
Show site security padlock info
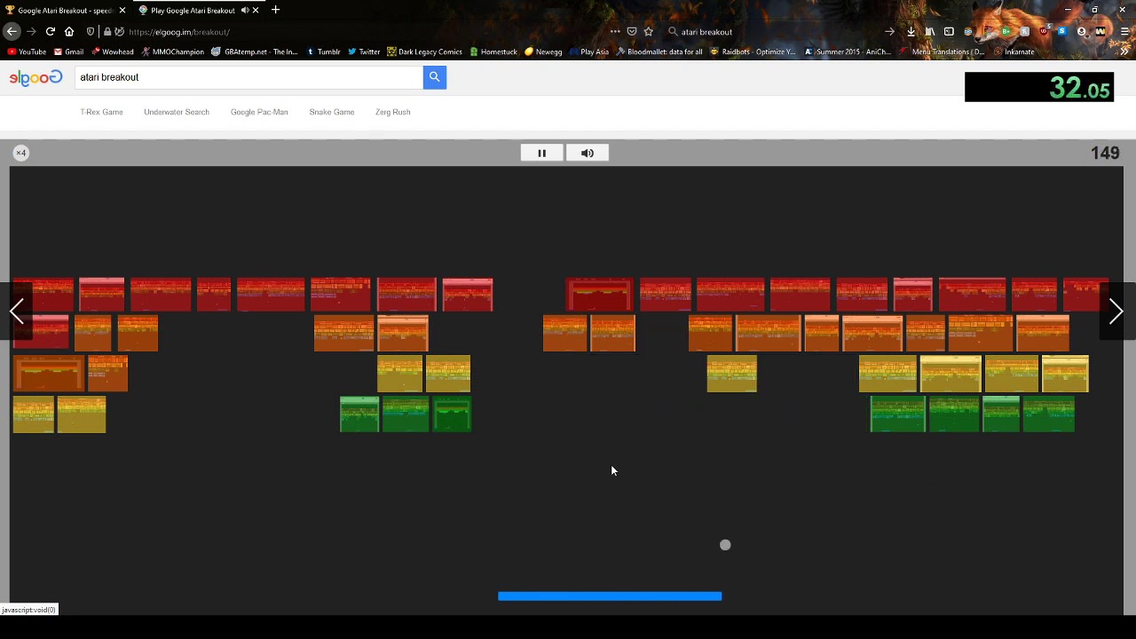pos(106,32)
